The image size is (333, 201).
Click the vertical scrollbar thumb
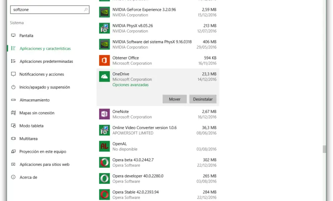point(324,149)
